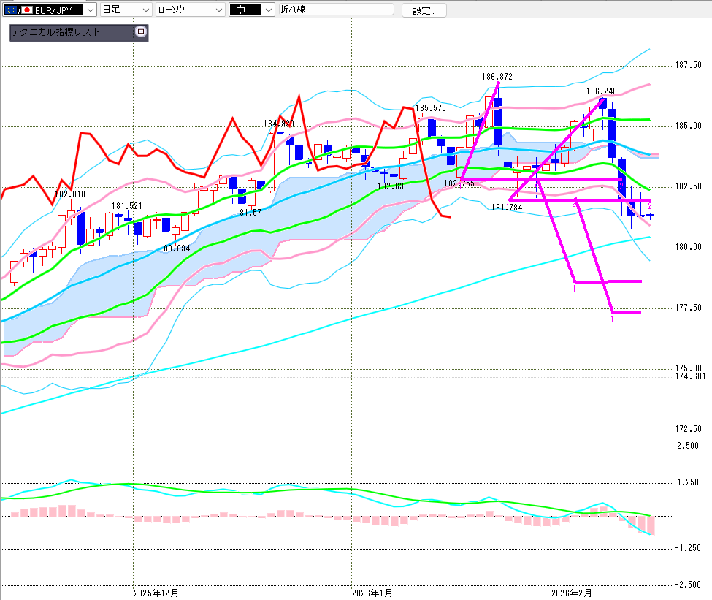The width and height of the screenshot is (712, 600).
Task: Select the 185.575 price marker
Action: coord(430,108)
